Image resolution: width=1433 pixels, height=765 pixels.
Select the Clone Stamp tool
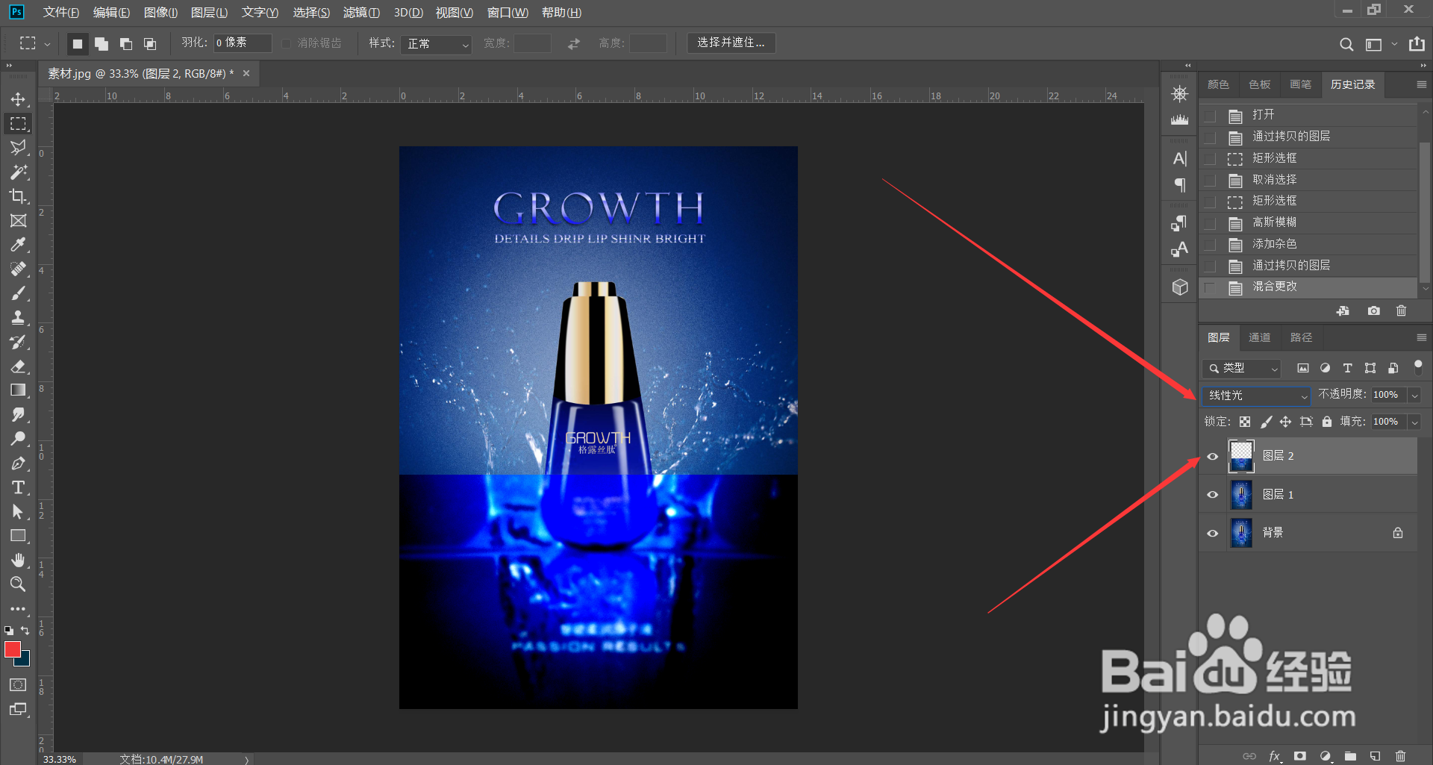pyautogui.click(x=18, y=317)
